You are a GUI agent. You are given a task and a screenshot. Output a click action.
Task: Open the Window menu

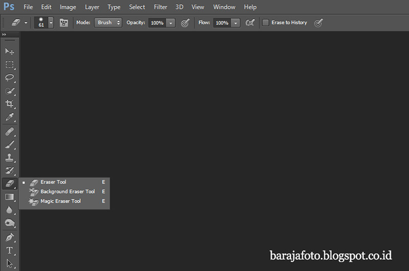coord(224,7)
